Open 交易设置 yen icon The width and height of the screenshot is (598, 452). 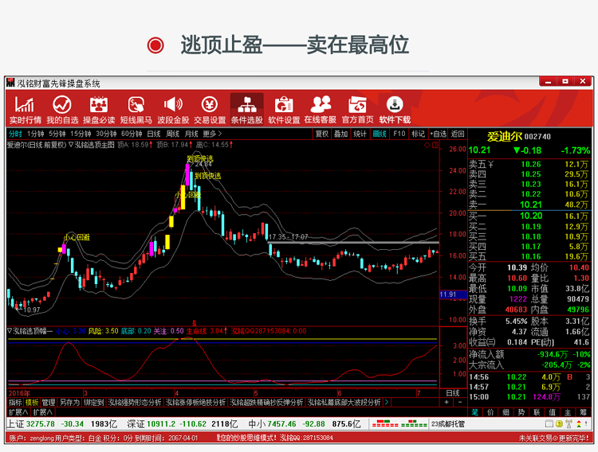pyautogui.click(x=210, y=109)
